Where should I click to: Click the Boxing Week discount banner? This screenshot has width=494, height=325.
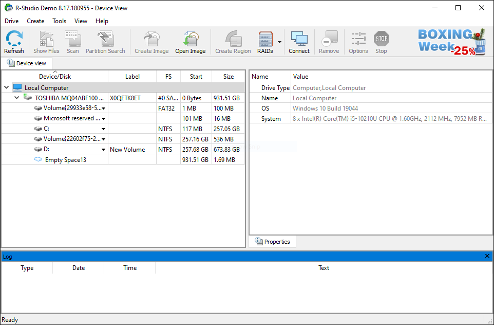click(x=451, y=42)
